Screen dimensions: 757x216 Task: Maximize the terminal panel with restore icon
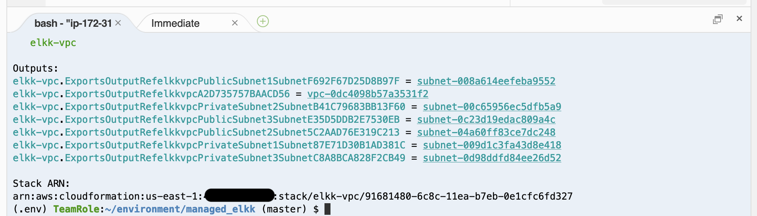(x=718, y=19)
